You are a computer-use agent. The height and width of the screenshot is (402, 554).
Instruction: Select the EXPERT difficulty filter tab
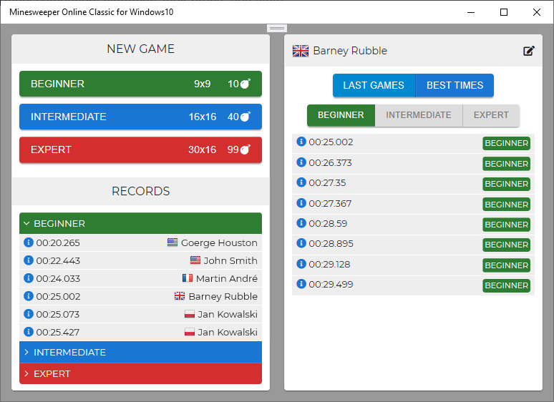coord(491,115)
